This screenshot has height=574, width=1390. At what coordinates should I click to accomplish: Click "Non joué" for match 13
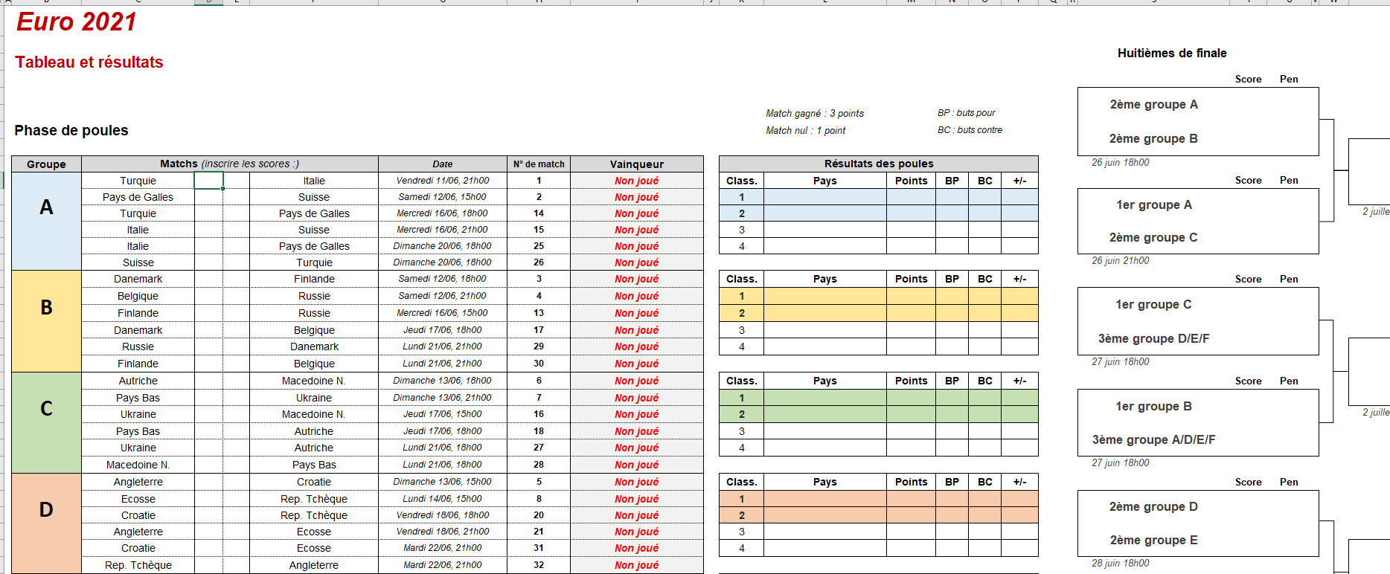point(637,313)
